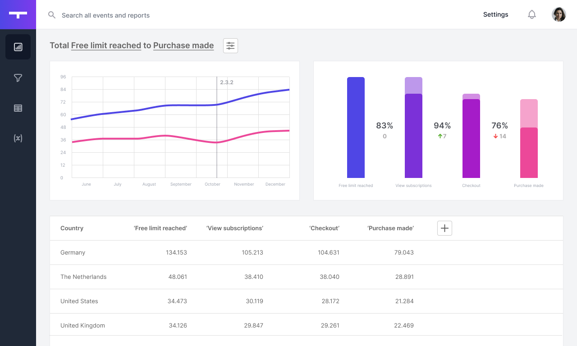Click United Kingdom's 34.126 value
Image resolution: width=577 pixels, height=346 pixels.
(178, 326)
